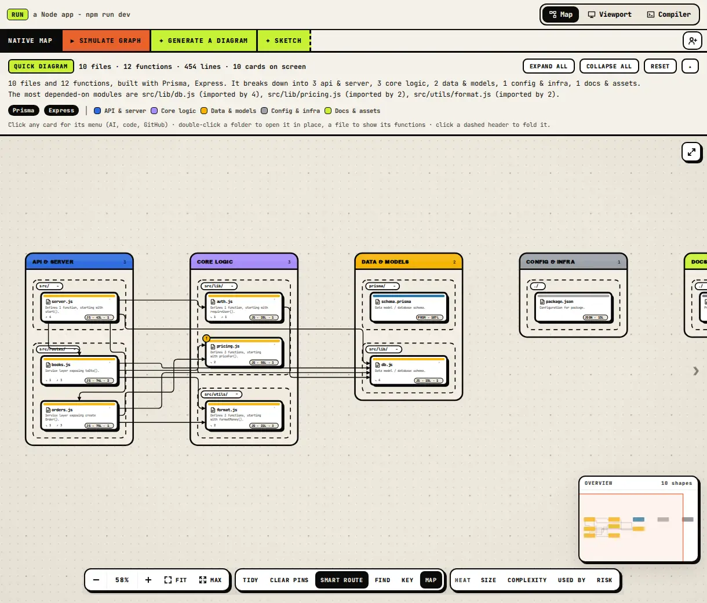Switch to Map view mode
707x603 pixels.
[x=561, y=14]
